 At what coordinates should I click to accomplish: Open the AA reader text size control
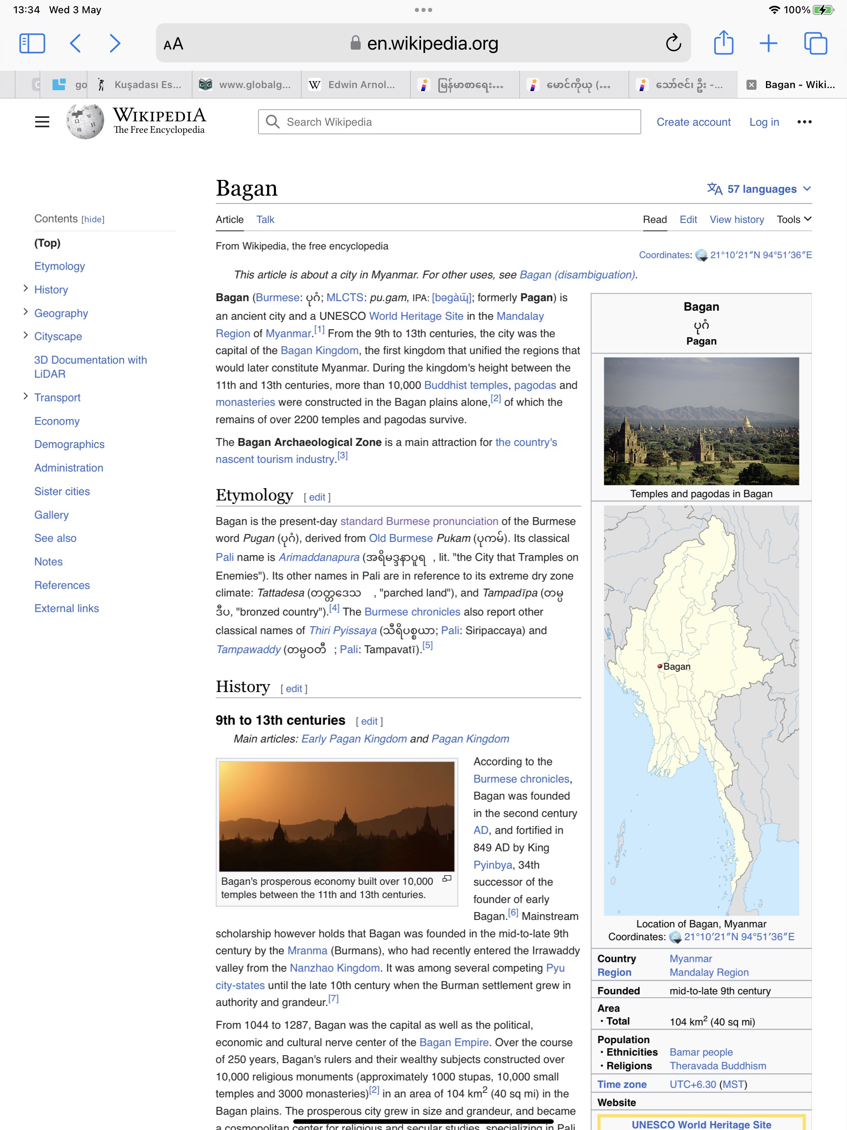click(x=173, y=44)
